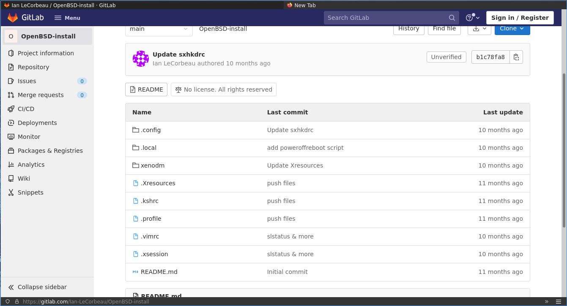Click the CI/CD rocket icon

coord(11,109)
